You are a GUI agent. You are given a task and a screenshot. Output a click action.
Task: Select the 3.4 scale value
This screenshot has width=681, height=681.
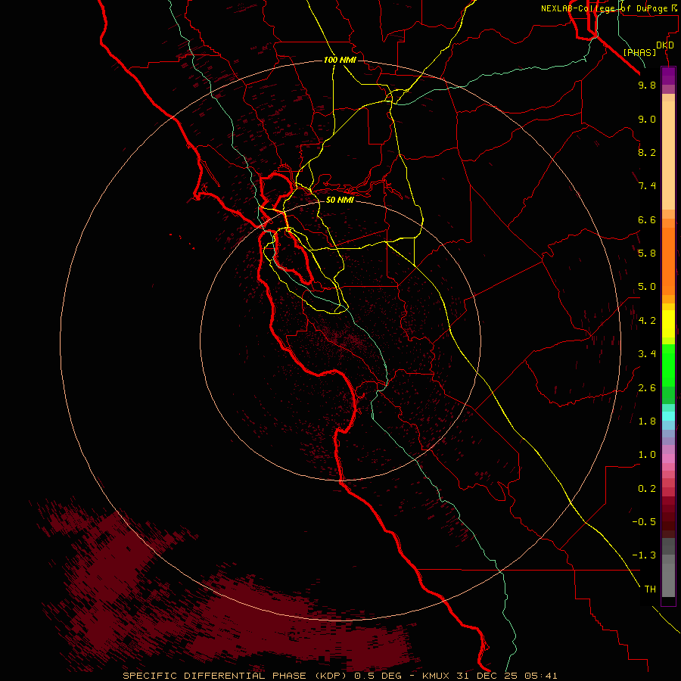647,354
